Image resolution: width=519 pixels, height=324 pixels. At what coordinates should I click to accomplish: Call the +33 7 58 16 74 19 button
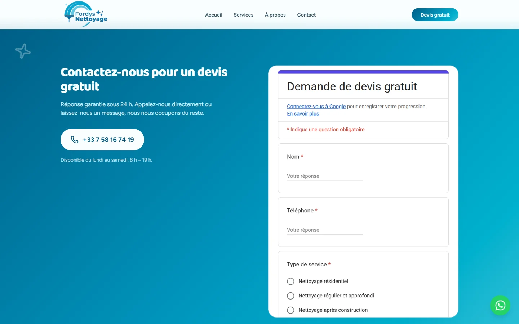102,140
